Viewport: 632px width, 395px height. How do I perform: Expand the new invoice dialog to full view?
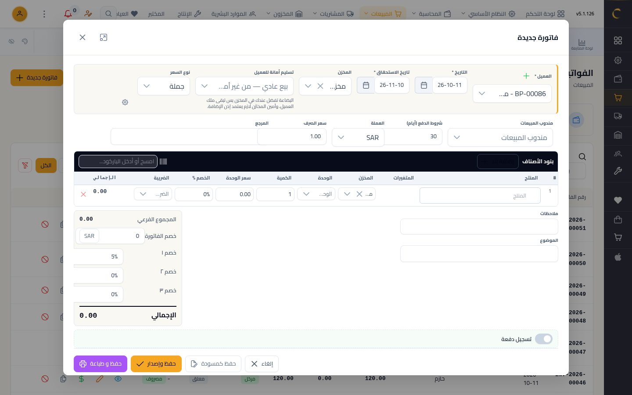tap(104, 37)
